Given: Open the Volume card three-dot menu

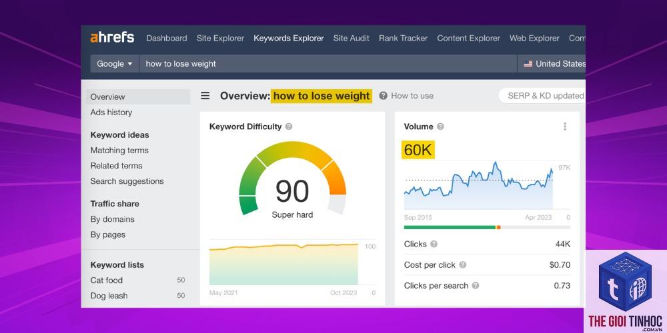Looking at the screenshot, I should pyautogui.click(x=565, y=127).
